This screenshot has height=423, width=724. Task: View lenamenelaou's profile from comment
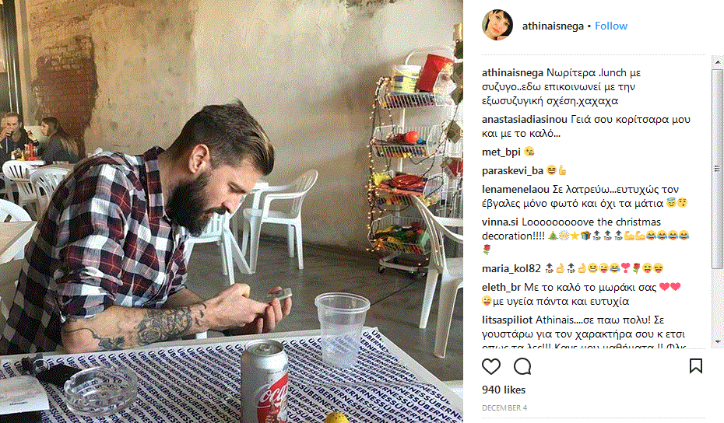pos(516,189)
